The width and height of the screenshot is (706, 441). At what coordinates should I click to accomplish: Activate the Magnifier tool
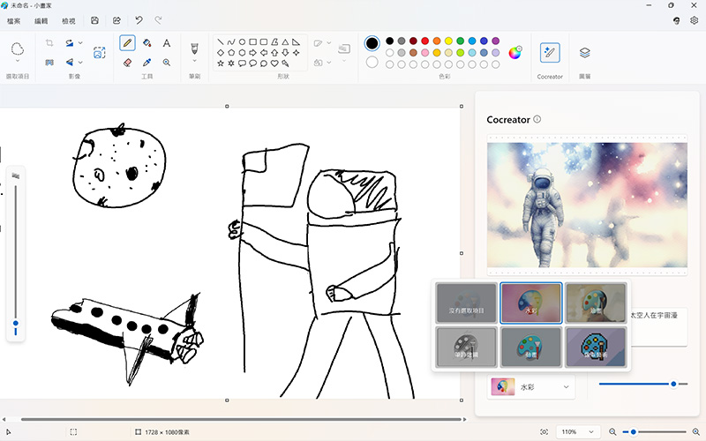click(x=166, y=63)
